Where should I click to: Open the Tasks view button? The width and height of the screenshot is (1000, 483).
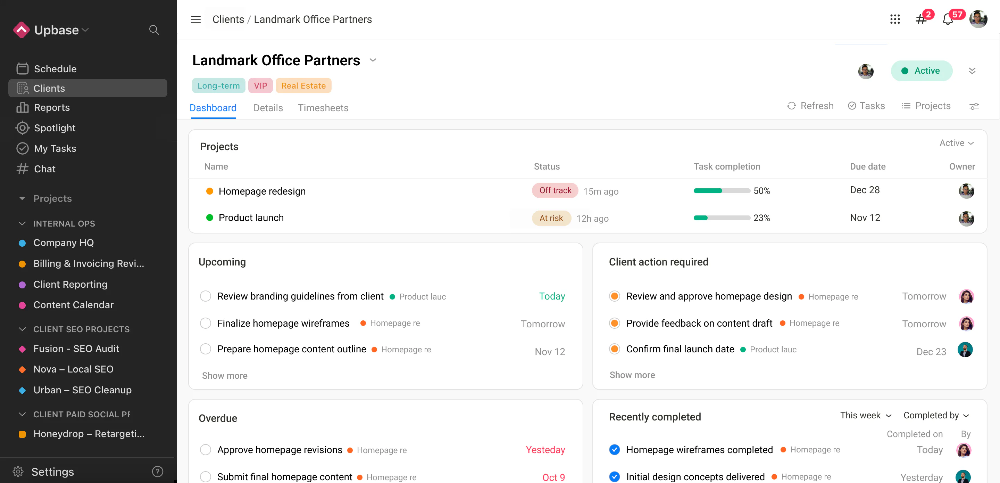[x=866, y=106]
